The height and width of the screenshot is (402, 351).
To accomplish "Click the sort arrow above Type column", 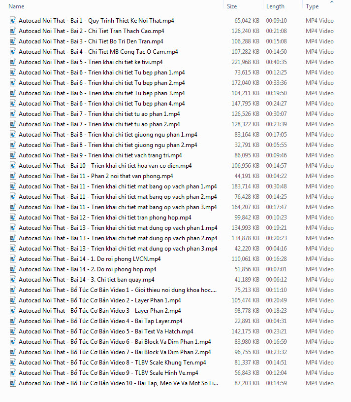I will (x=332, y=1).
